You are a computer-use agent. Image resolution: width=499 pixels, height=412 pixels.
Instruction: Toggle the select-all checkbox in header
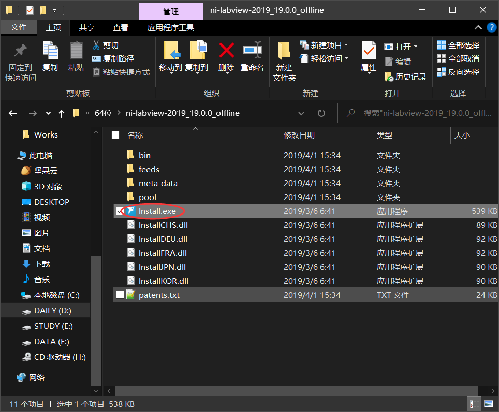click(115, 135)
